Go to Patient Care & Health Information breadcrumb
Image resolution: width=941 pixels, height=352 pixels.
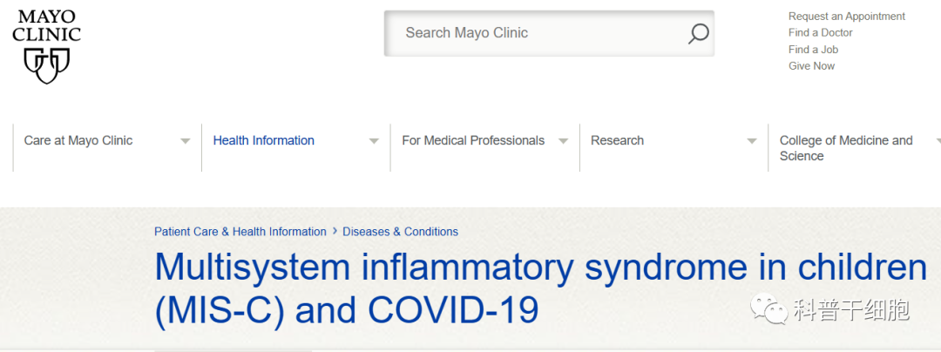[240, 232]
